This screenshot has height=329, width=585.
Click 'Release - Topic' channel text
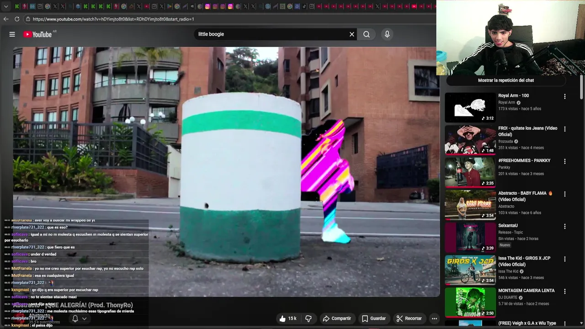[x=511, y=232]
